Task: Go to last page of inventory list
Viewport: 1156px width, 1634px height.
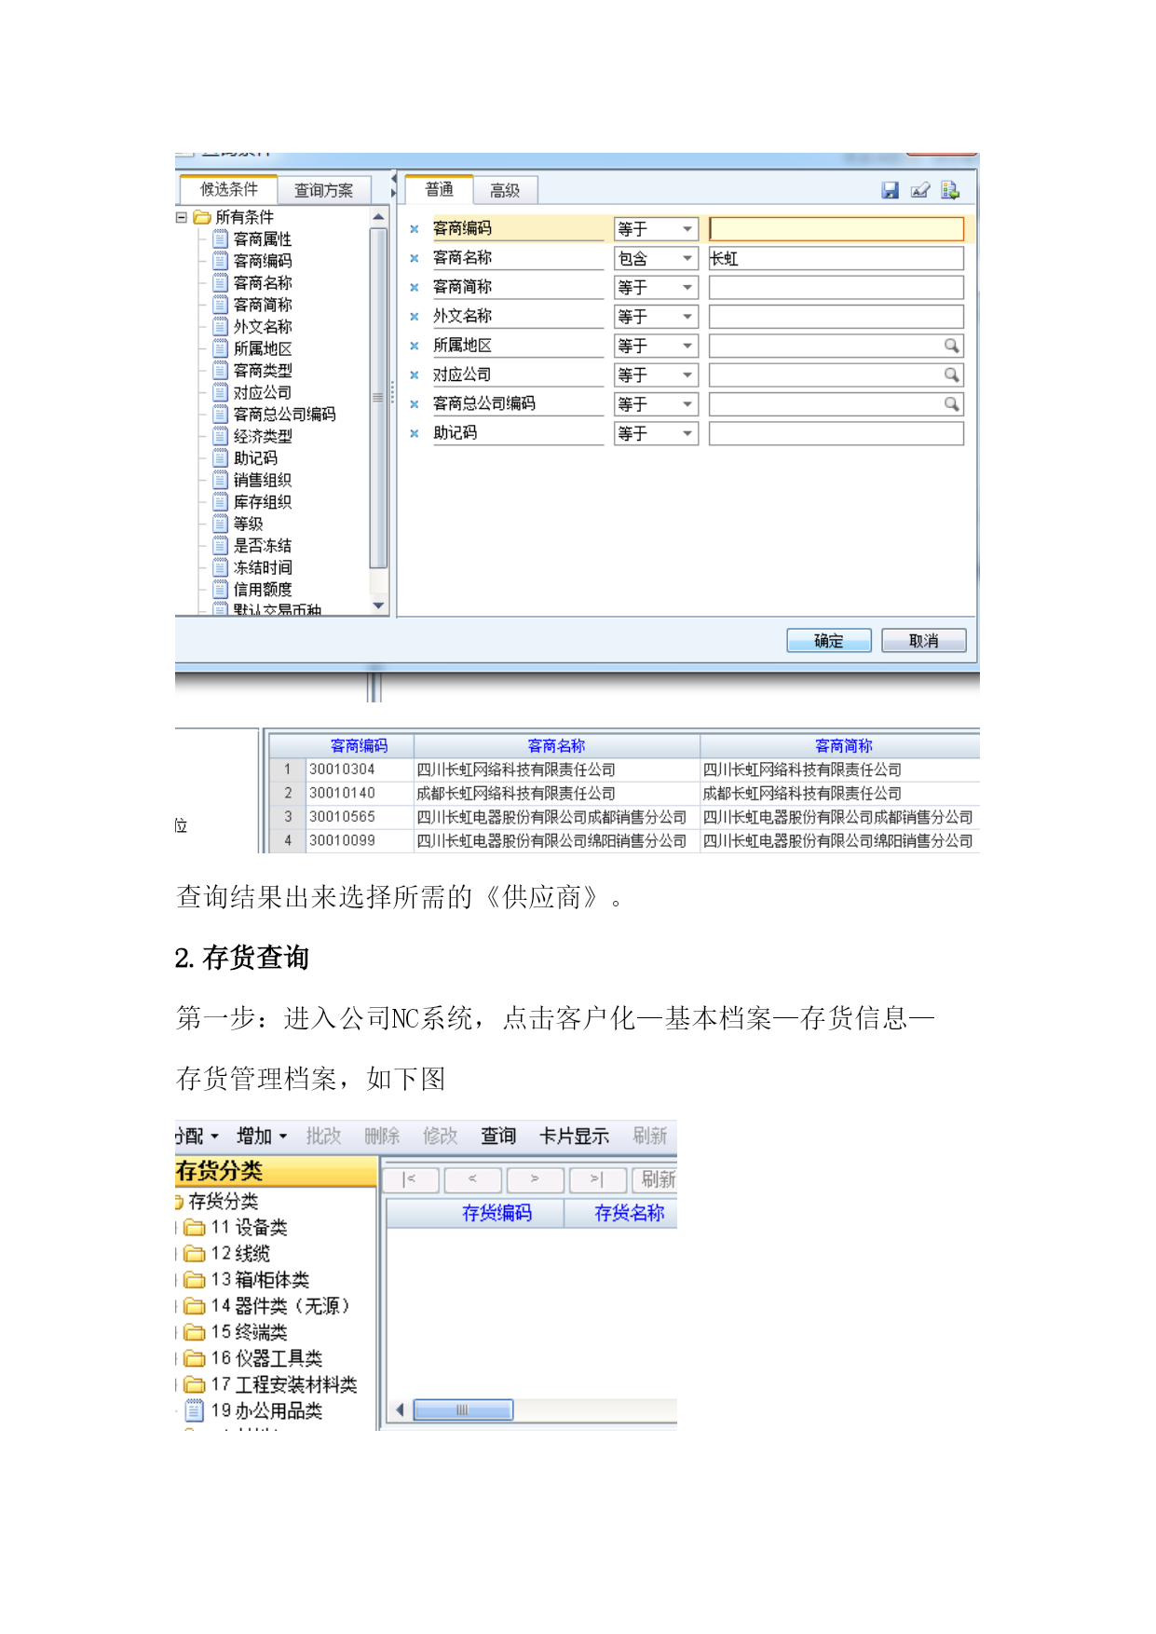Action: 597,1179
